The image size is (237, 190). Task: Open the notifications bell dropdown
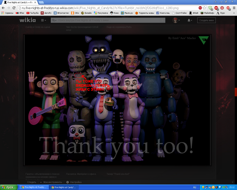click(190, 20)
